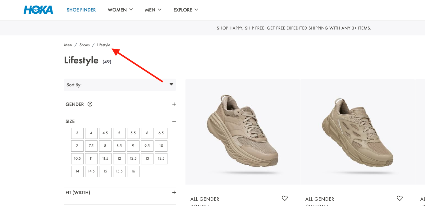This screenshot has width=425, height=206.
Task: Select size 10.5 filter
Action: coord(77,158)
